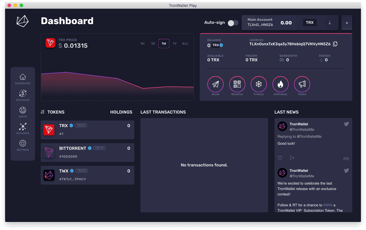Open the TRX token row

(x=87, y=130)
